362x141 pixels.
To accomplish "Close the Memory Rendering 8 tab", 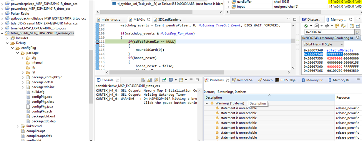I will (357, 38).
